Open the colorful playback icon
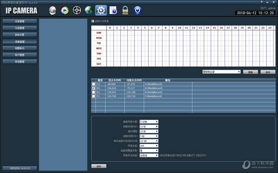278x173 pixels. tap(64, 10)
